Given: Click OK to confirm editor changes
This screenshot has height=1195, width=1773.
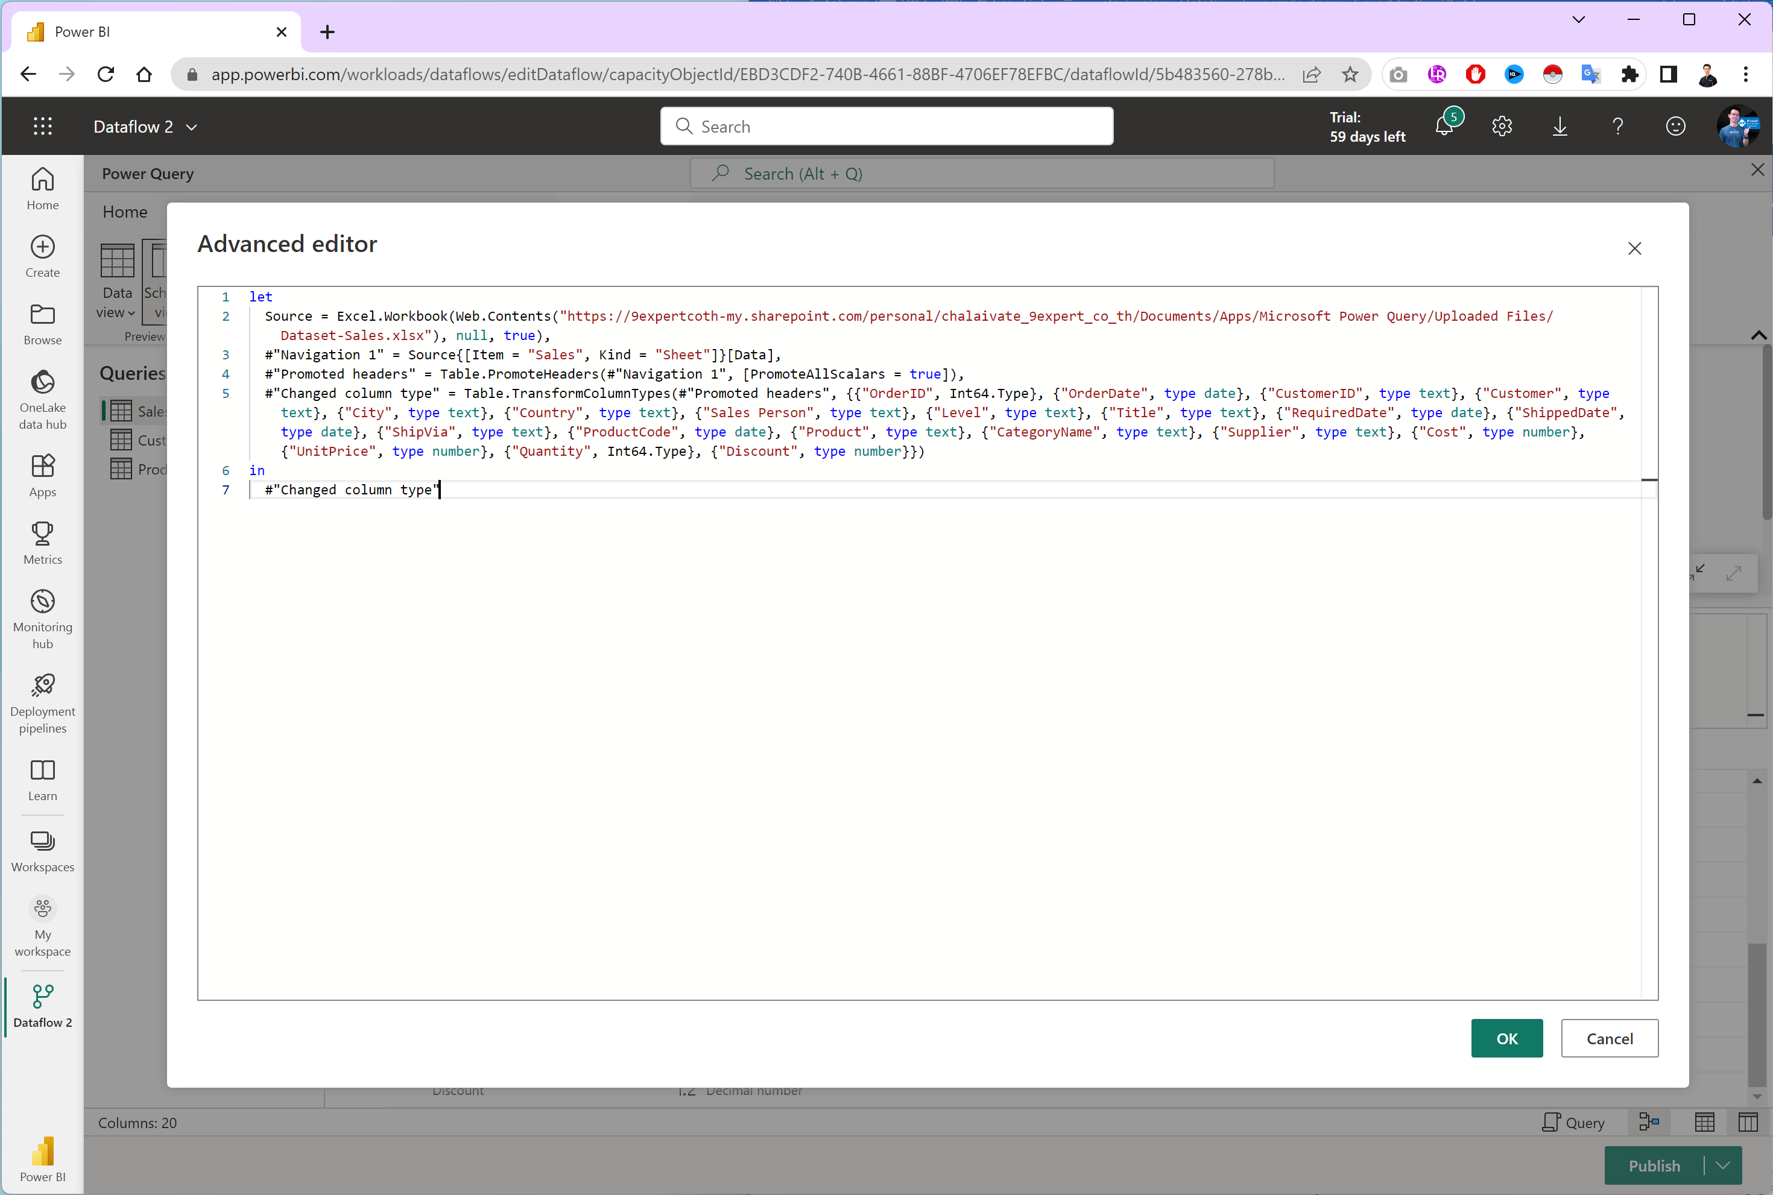Looking at the screenshot, I should coord(1506,1038).
